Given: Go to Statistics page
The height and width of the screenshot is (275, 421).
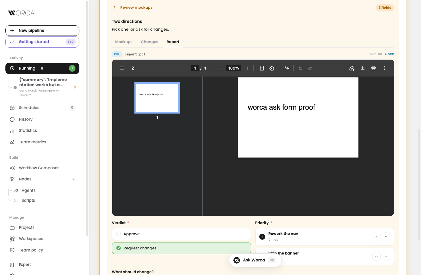Looking at the screenshot, I should (x=42, y=131).
